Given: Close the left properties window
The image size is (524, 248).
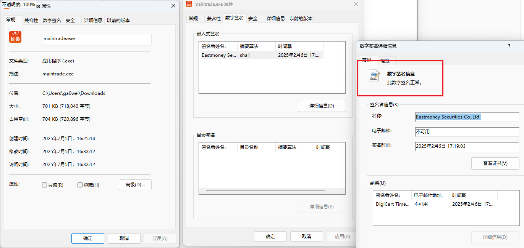Looking at the screenshot, I should 173,6.
